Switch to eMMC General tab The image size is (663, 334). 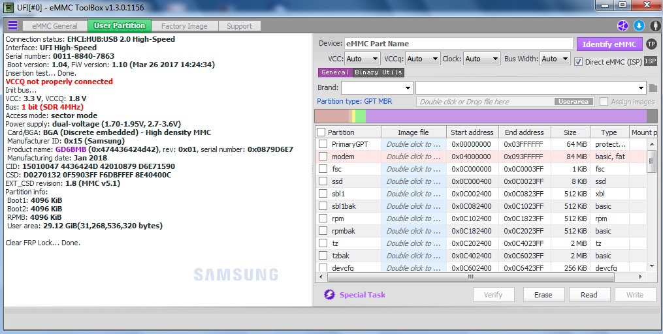[x=55, y=25]
